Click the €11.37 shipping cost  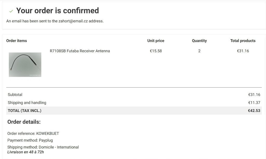point(254,103)
